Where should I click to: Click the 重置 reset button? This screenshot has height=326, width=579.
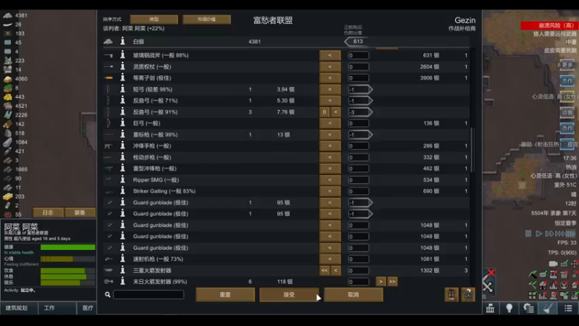point(225,295)
